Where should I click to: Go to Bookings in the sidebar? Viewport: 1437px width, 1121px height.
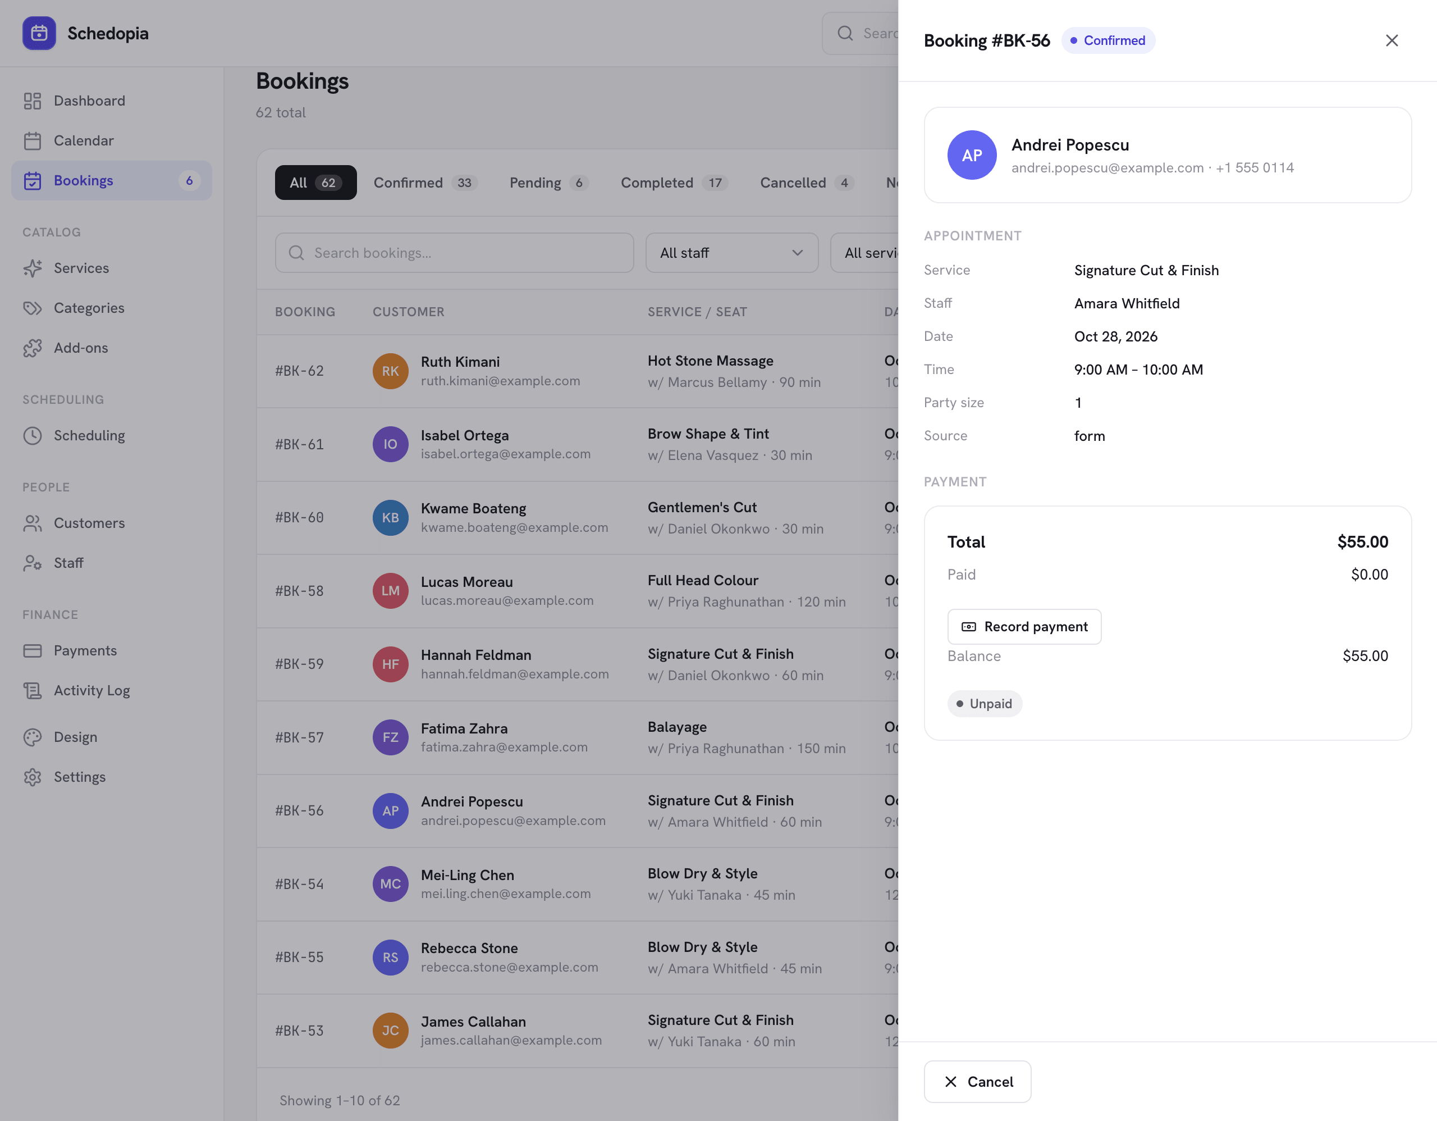tap(111, 180)
